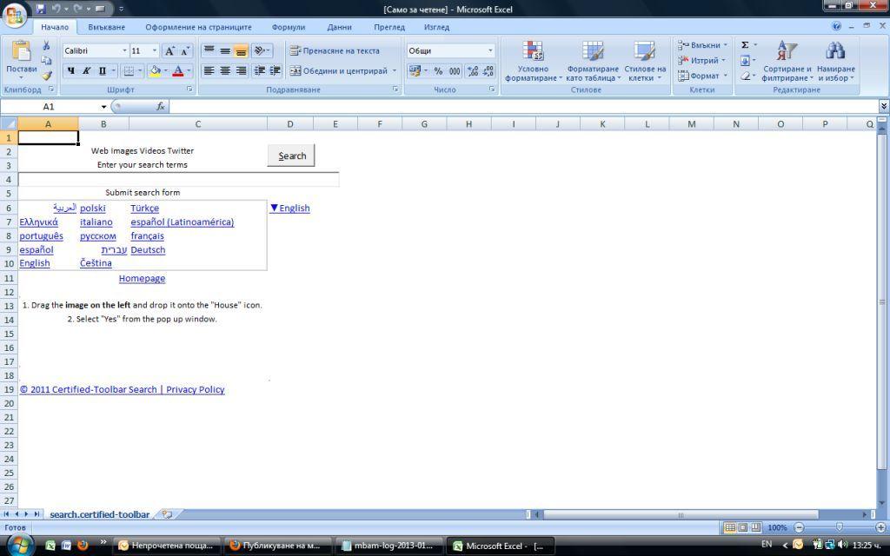
Task: Open the Homepage hyperlink
Action: (x=142, y=279)
